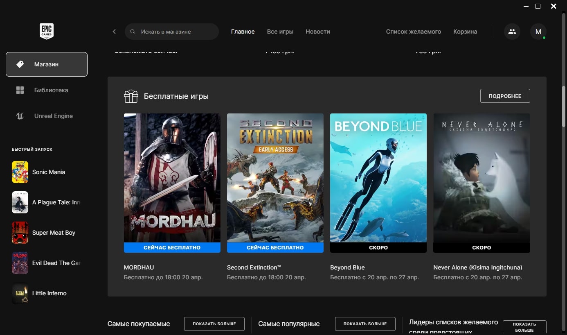The width and height of the screenshot is (567, 335).
Task: Click the Бесплатные игры heading
Action: [x=176, y=96]
